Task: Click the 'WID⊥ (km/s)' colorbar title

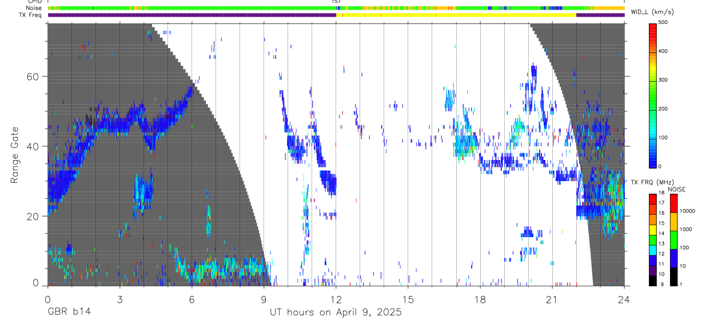Action: pos(652,12)
